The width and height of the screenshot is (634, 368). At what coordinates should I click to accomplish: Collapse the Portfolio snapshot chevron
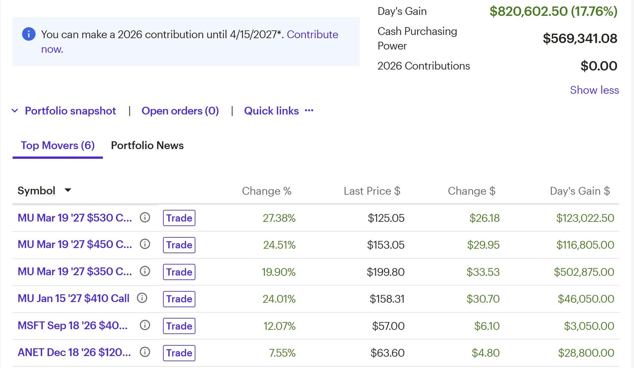tap(15, 111)
